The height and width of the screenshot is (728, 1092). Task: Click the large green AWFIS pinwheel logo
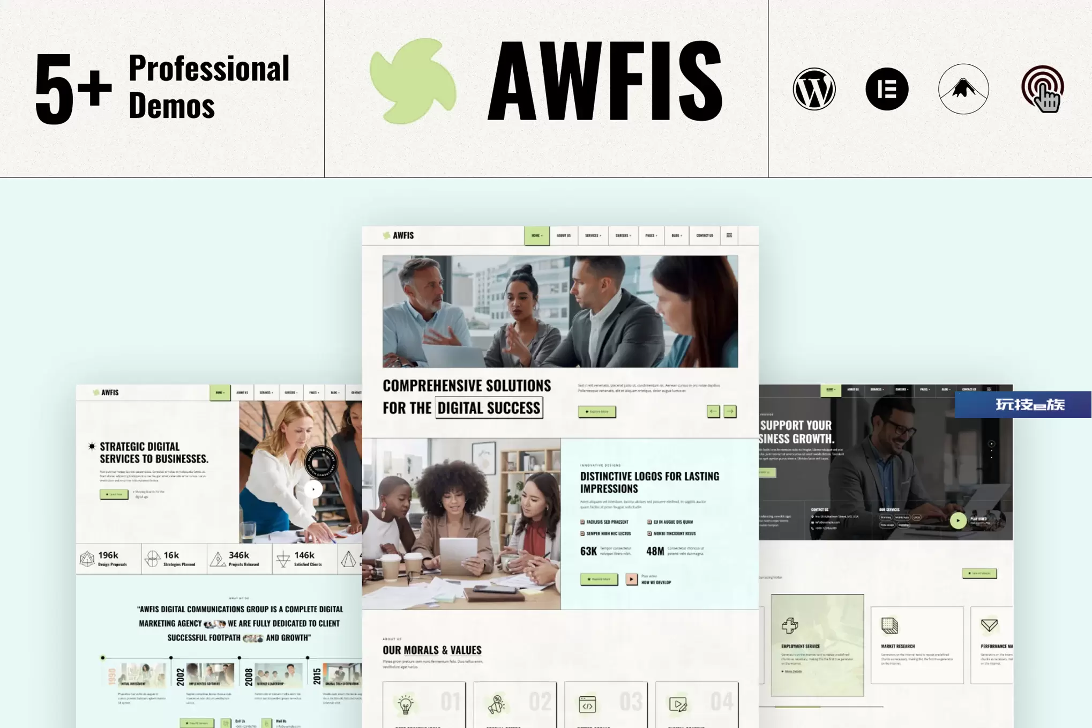413,81
